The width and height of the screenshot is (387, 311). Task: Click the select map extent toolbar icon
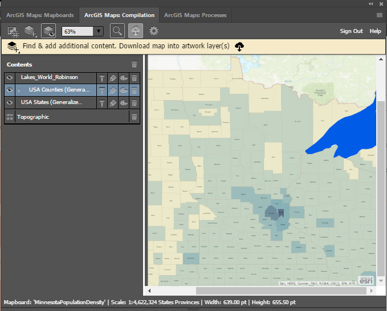(x=13, y=31)
